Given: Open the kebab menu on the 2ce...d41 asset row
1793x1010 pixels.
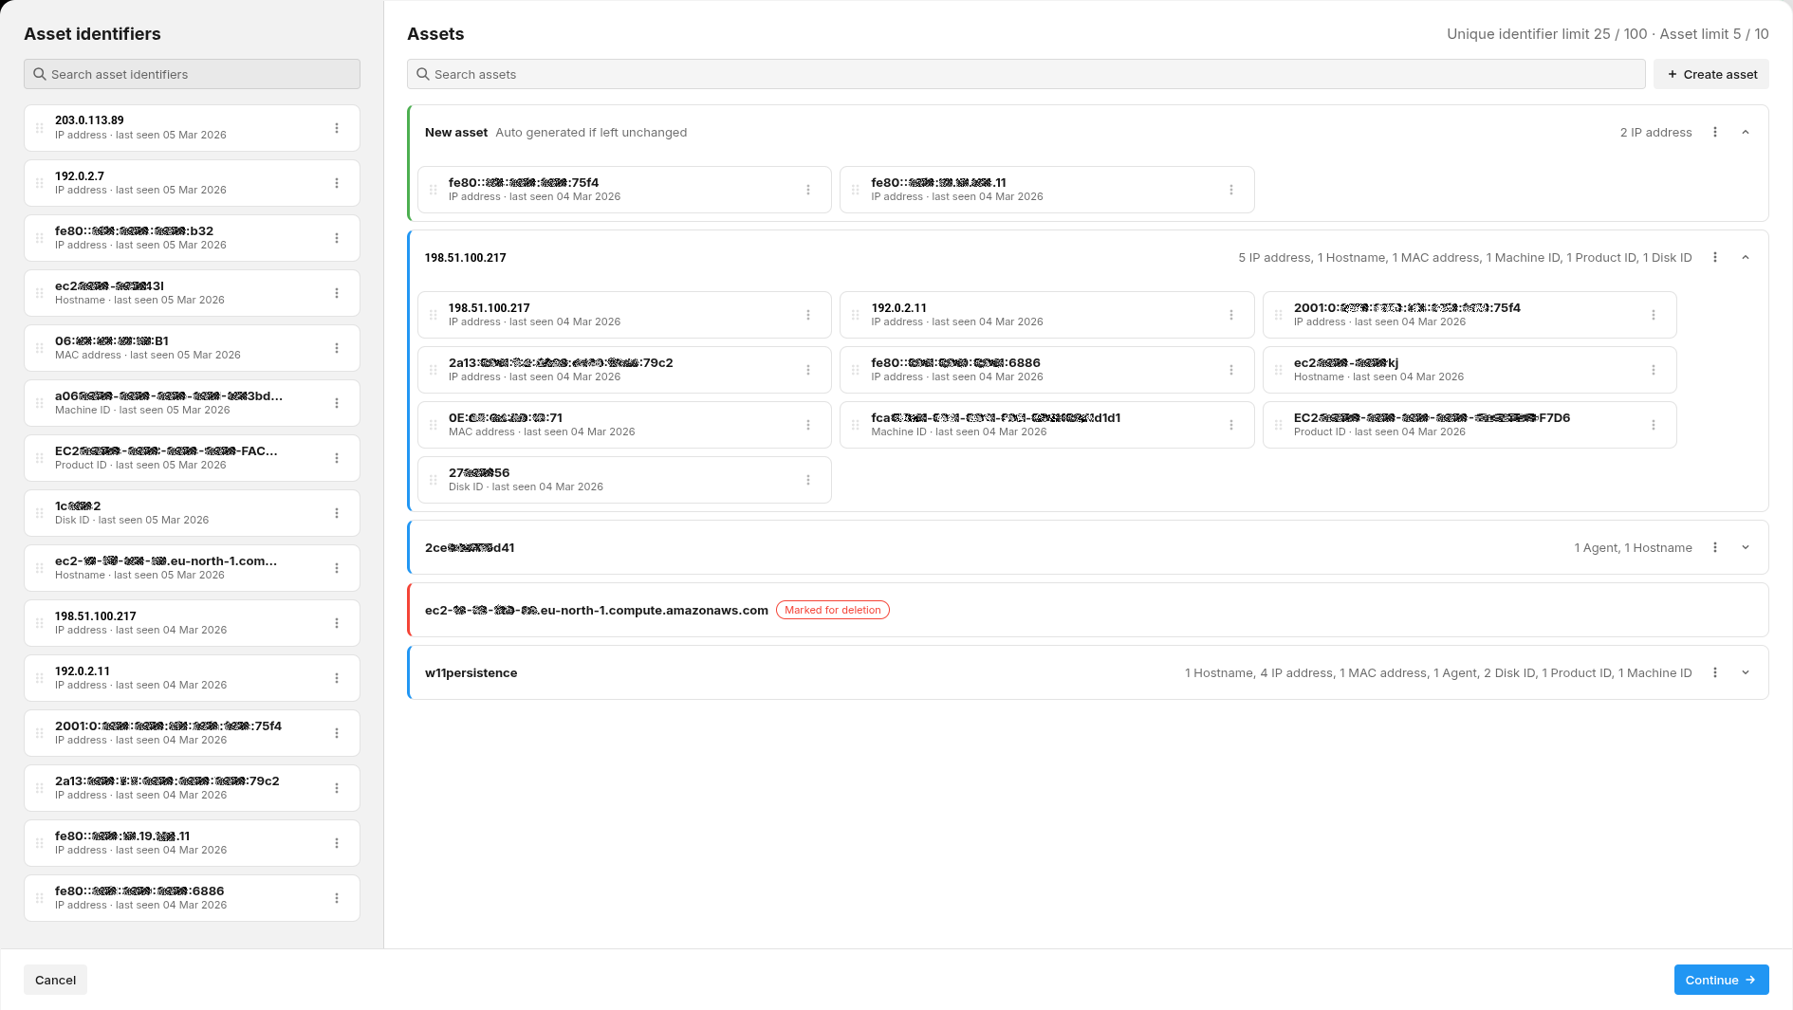Looking at the screenshot, I should pos(1714,547).
